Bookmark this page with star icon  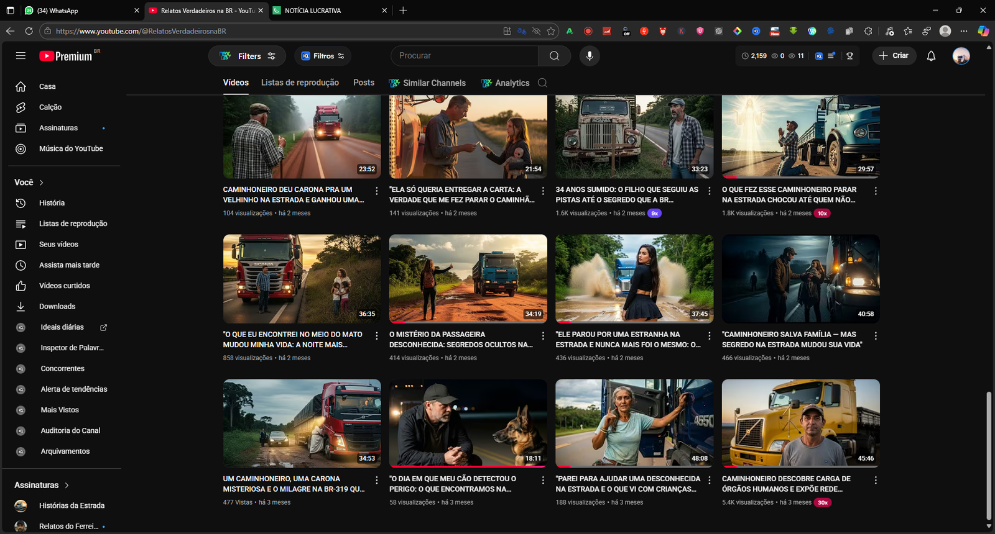point(551,31)
